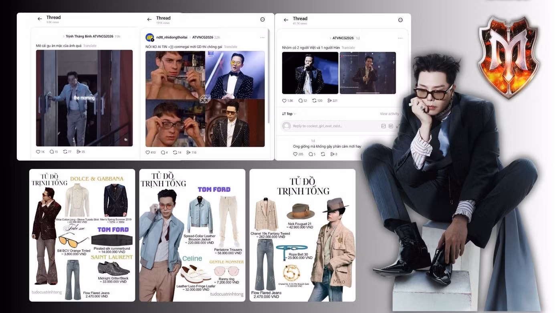Open the left stage photo in 1d post

pos(310,73)
